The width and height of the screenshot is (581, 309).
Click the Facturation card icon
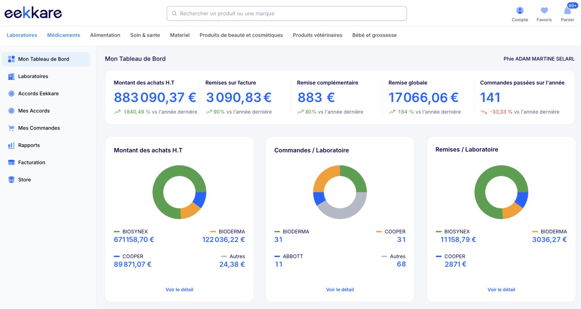(x=11, y=162)
